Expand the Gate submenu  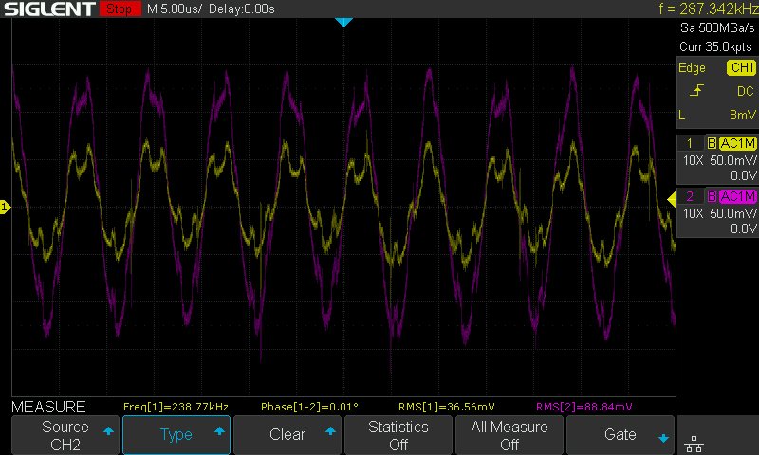point(620,435)
